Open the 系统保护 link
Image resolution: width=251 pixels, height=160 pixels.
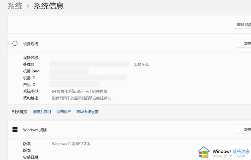click(x=64, y=112)
